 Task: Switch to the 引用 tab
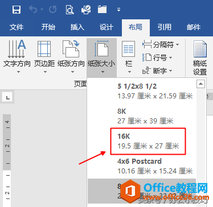(165, 27)
